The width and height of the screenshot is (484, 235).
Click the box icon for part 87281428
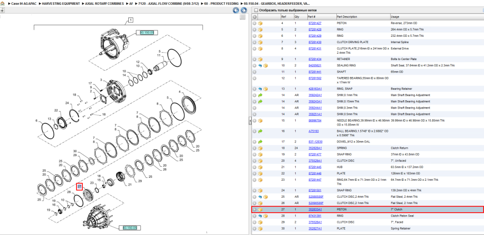coord(260,30)
